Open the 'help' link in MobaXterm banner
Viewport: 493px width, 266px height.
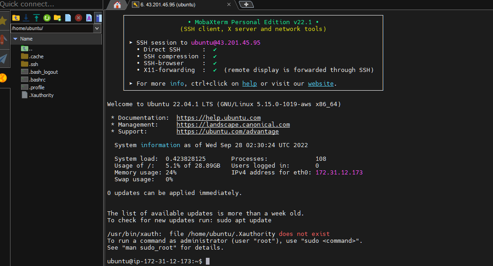tap(249, 83)
